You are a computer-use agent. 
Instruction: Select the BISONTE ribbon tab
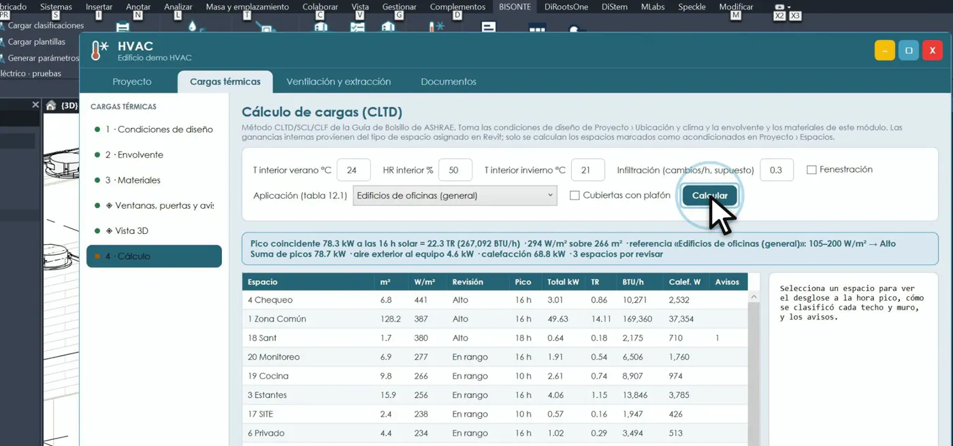515,7
